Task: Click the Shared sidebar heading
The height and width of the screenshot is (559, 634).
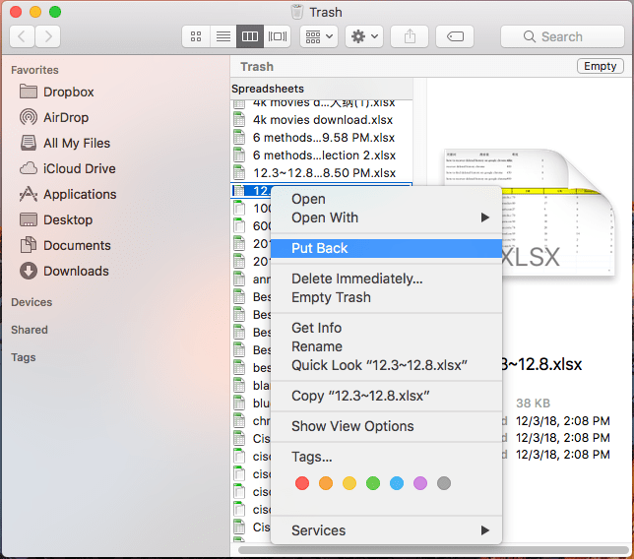Action: pos(30,330)
